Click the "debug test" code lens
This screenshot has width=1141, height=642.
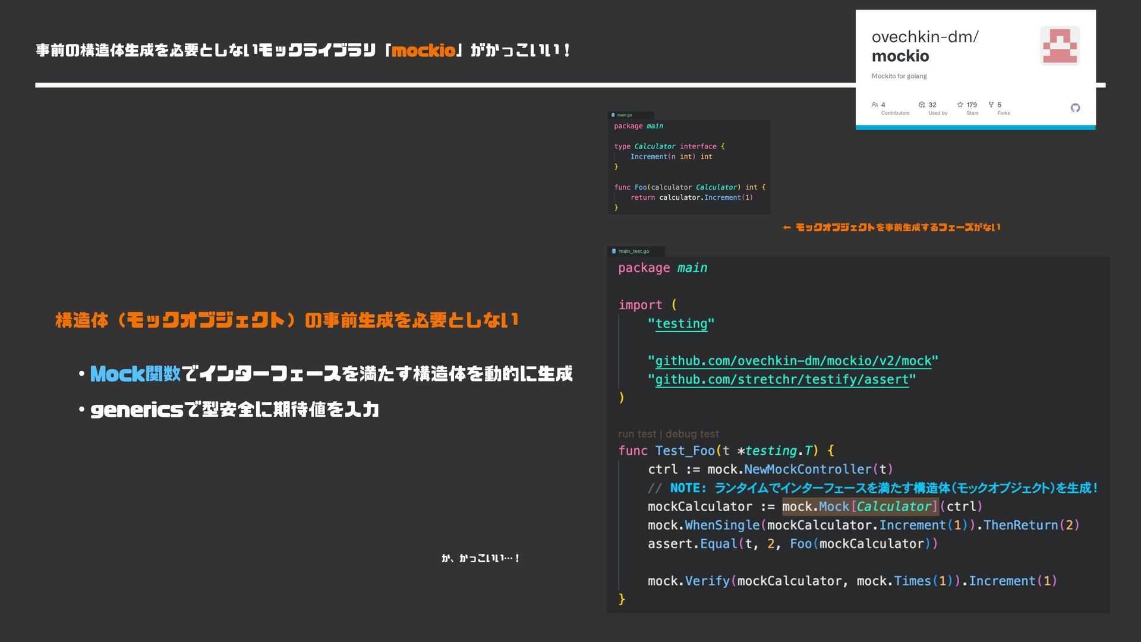[692, 434]
